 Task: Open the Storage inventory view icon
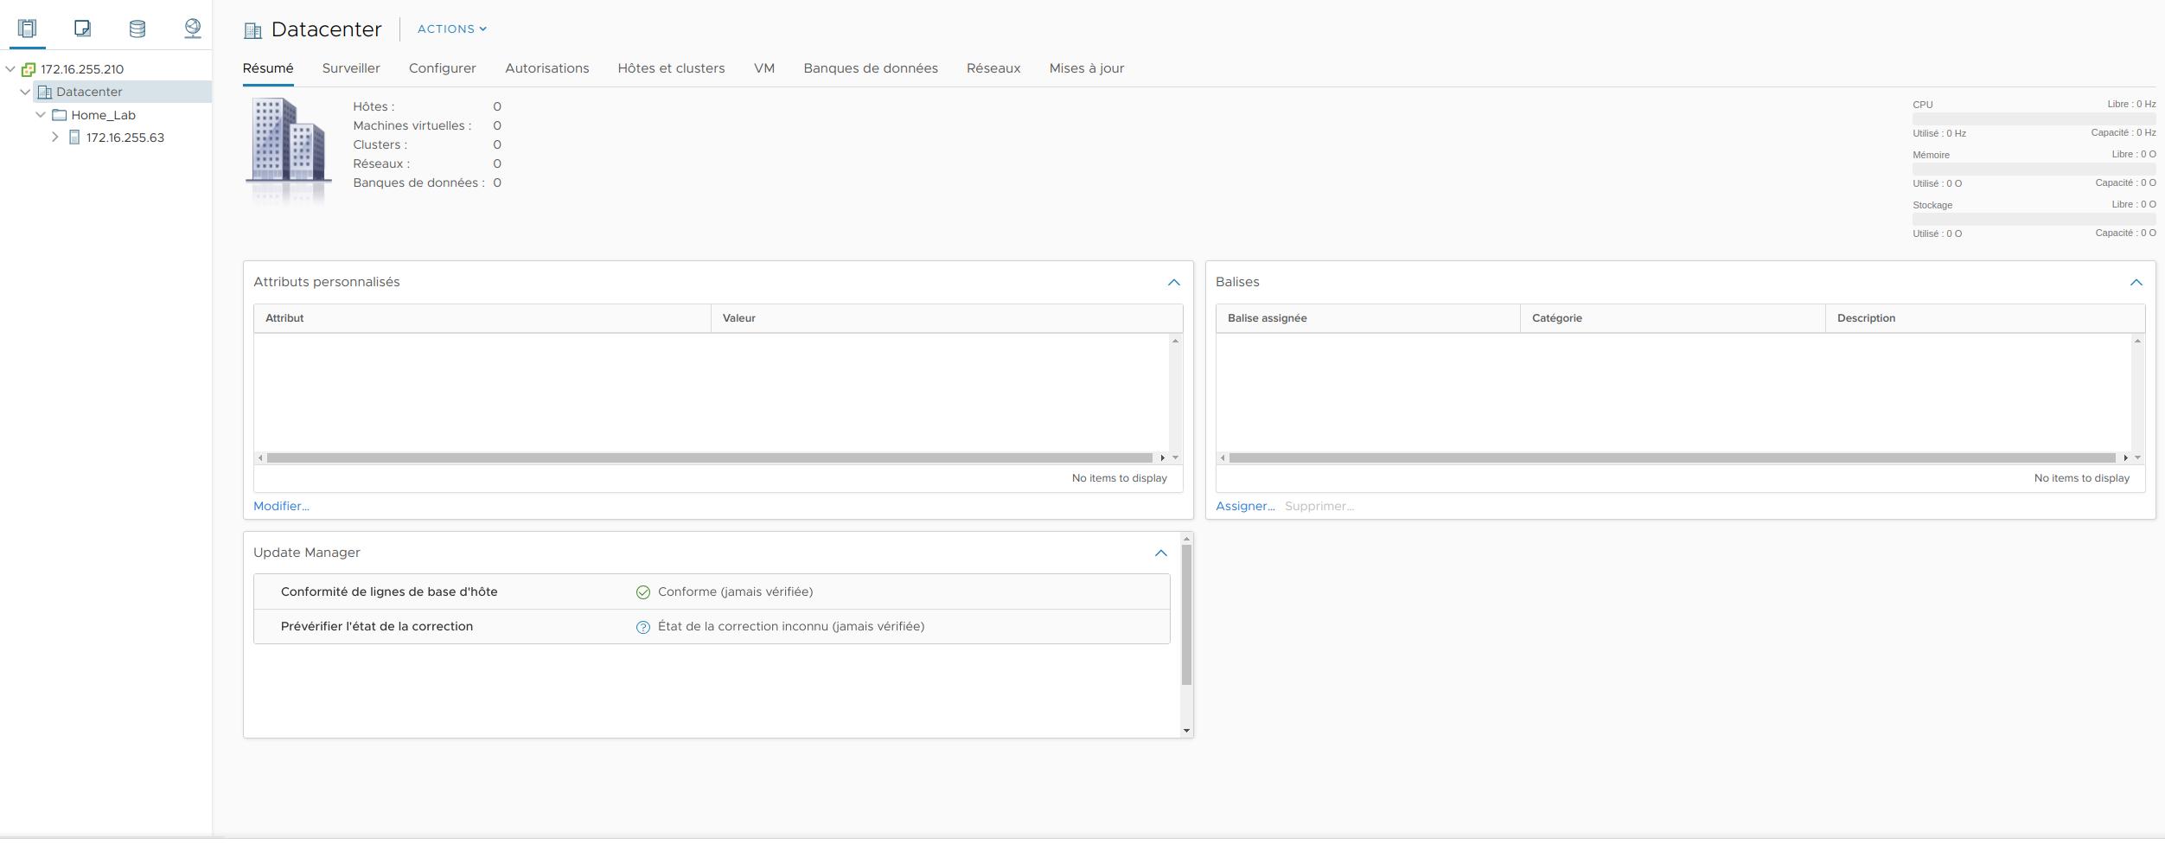click(x=137, y=29)
